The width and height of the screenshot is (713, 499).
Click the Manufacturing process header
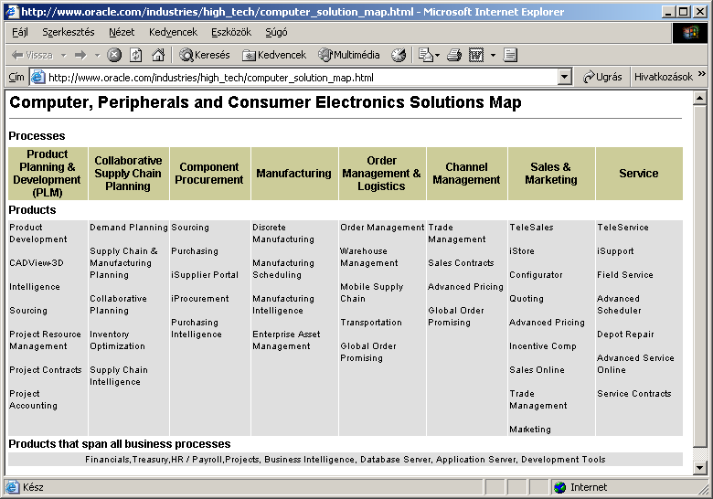(x=293, y=173)
